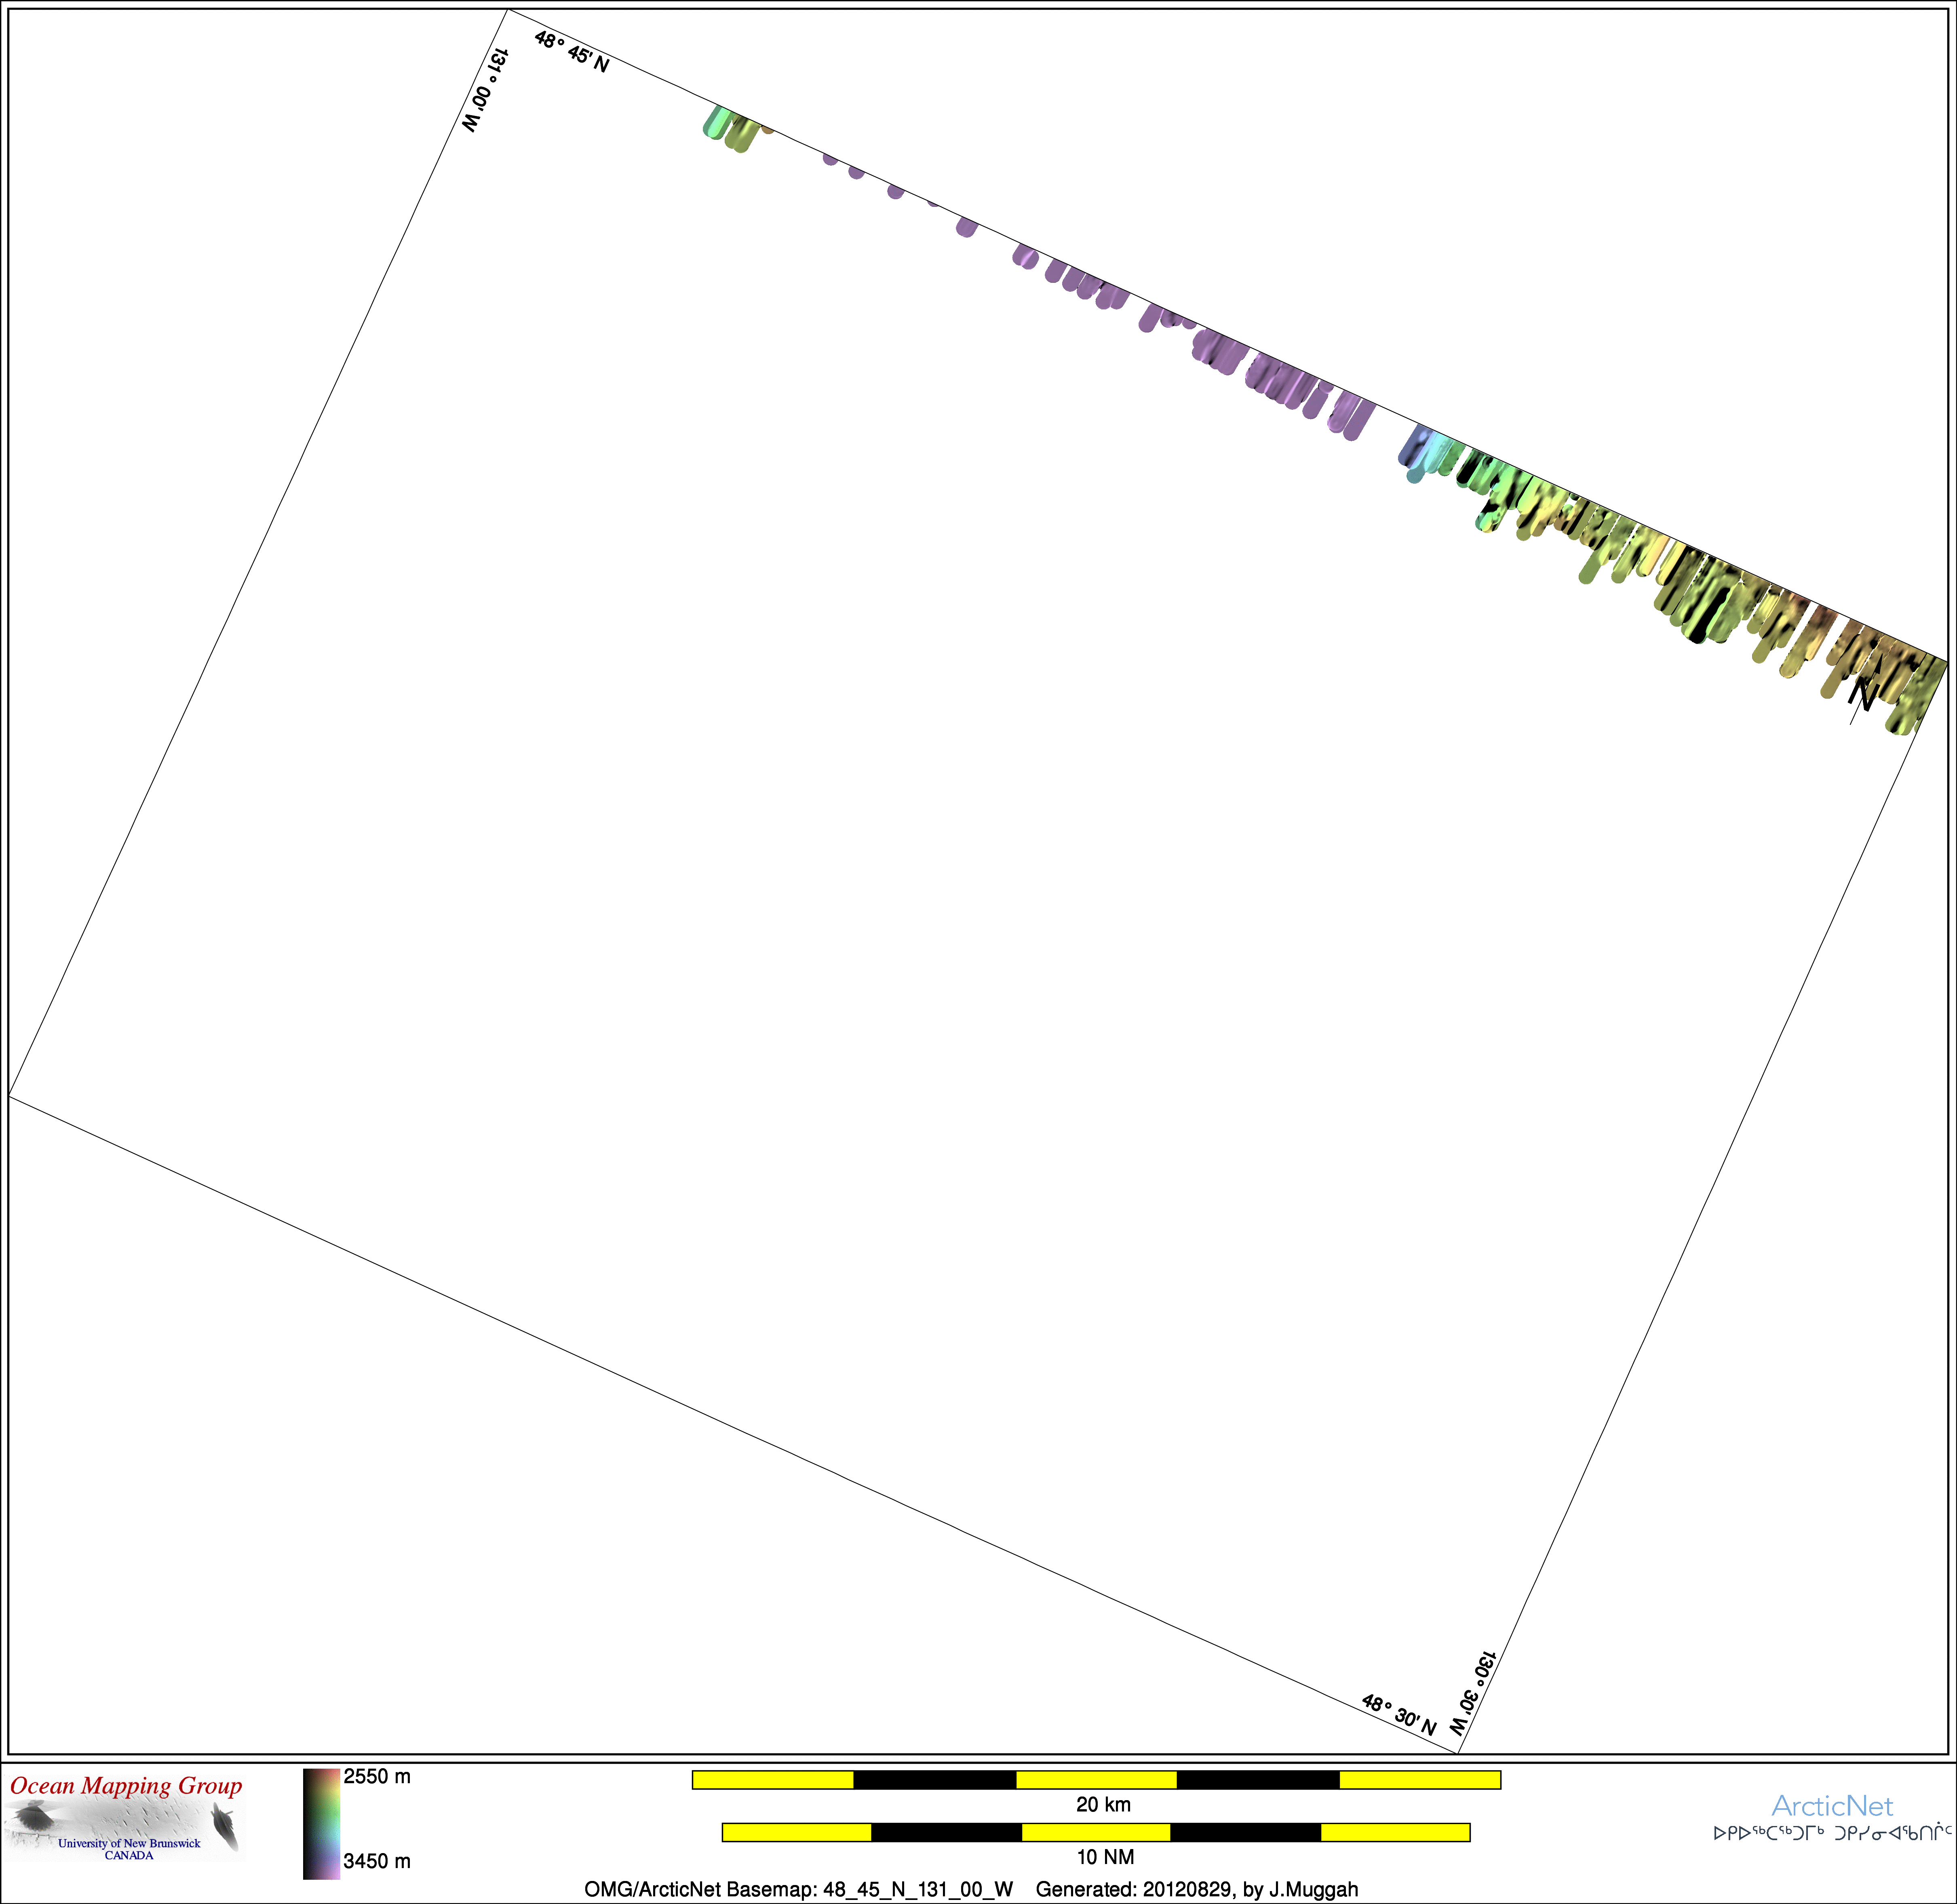Click the Inuktitut syllabics text under ArcticNet
The height and width of the screenshot is (1904, 1957).
tap(1832, 1833)
